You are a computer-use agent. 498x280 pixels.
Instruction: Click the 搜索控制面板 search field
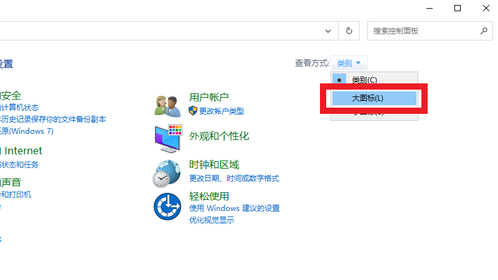click(423, 30)
